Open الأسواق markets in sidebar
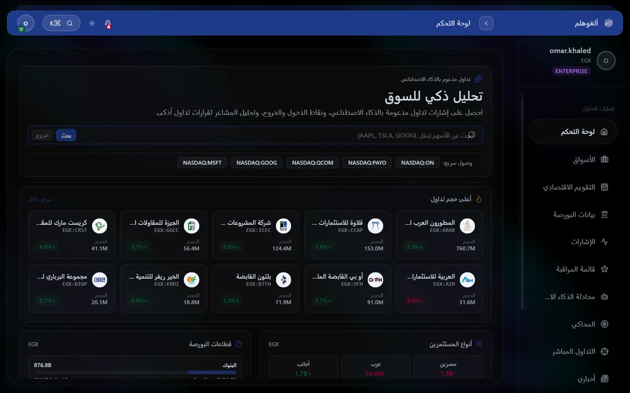This screenshot has height=393, width=630. click(573, 160)
